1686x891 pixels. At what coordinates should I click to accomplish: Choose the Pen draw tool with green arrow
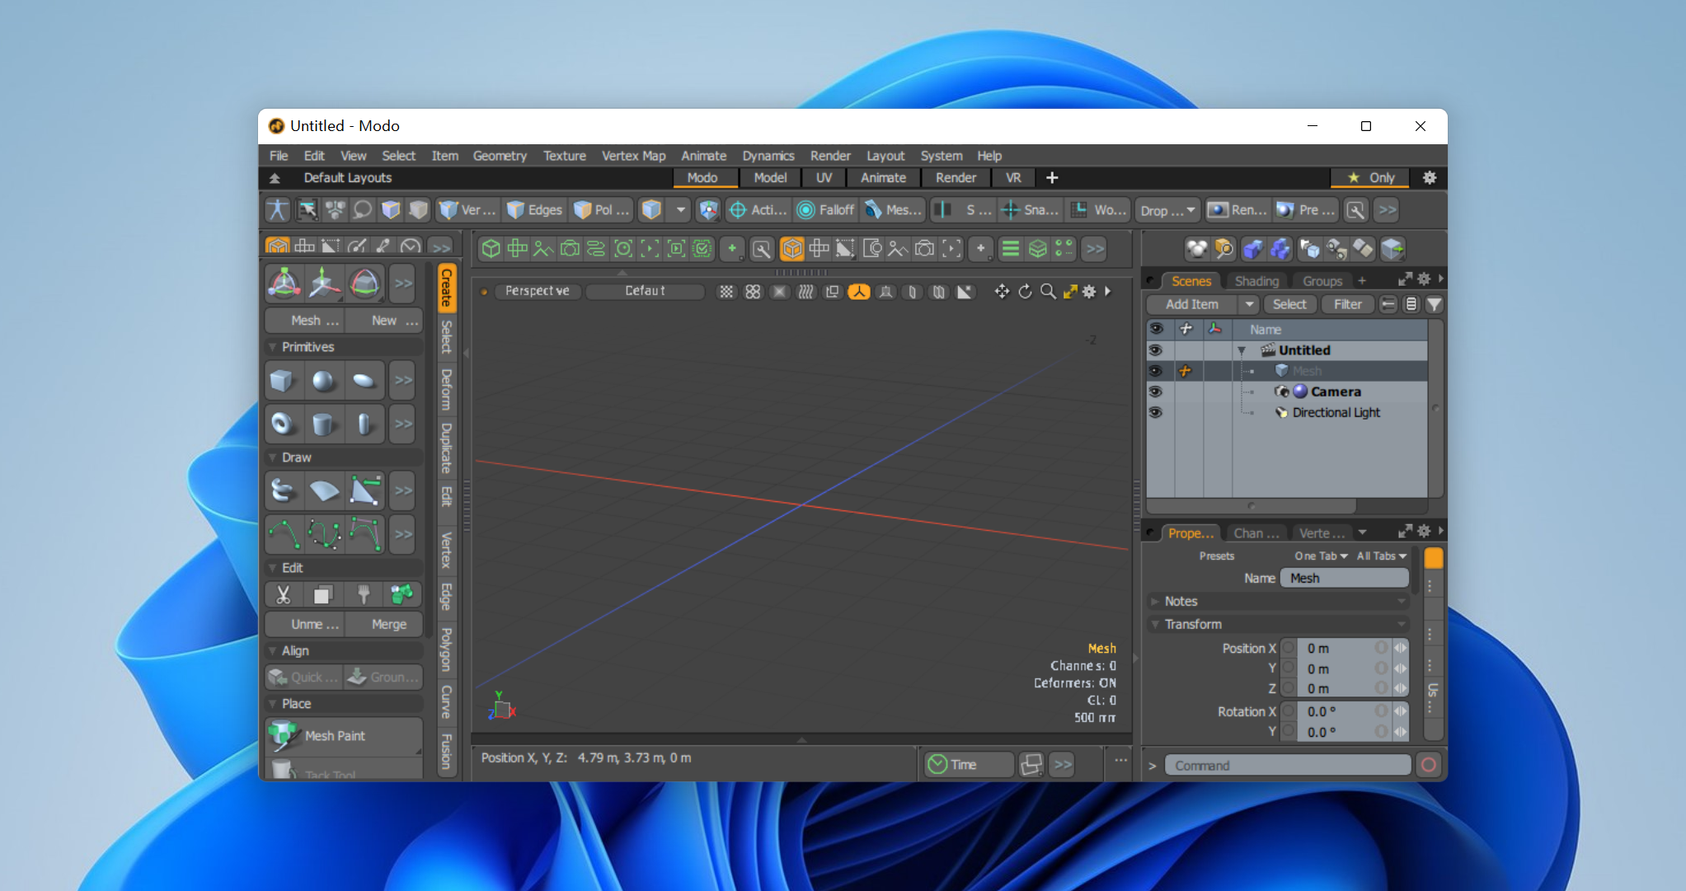[x=364, y=490]
